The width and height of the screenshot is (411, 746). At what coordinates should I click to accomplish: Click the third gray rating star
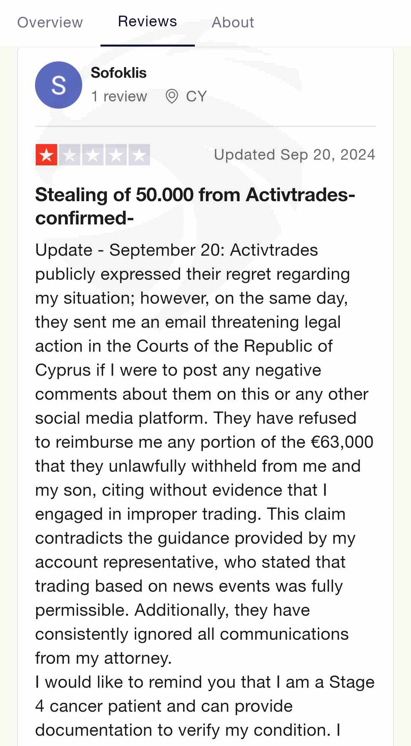coord(93,155)
